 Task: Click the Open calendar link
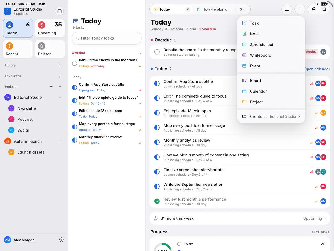317,69
